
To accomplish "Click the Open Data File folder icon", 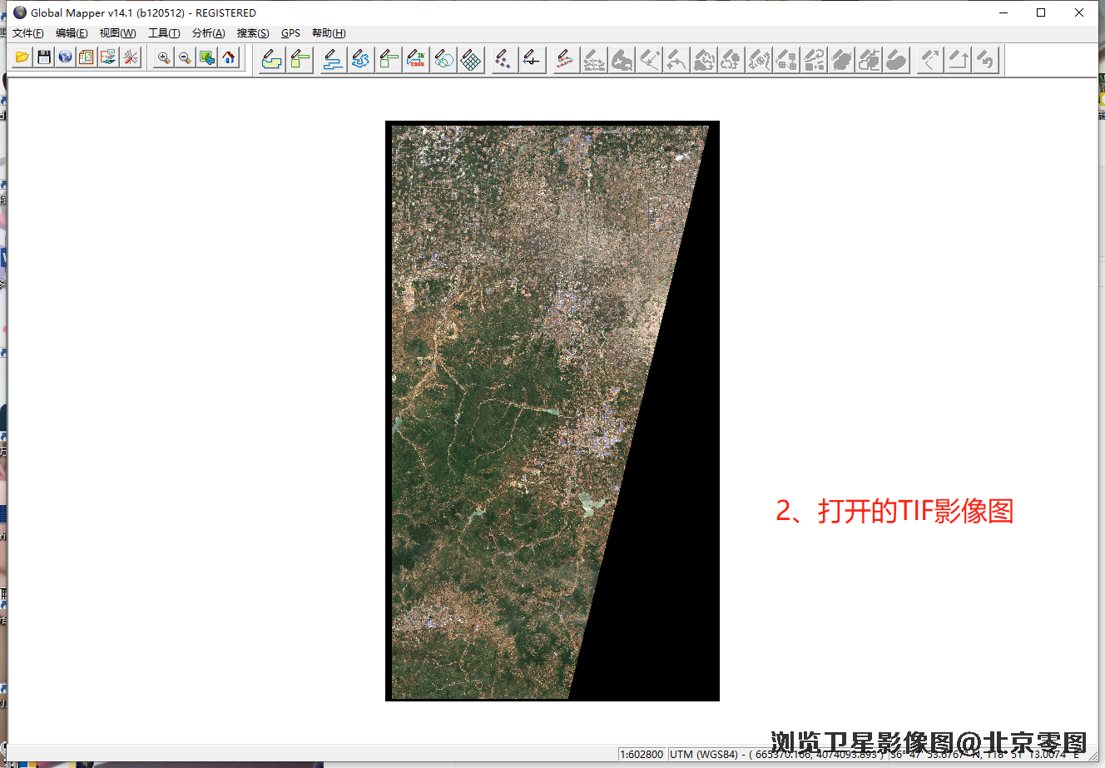I will pos(22,57).
